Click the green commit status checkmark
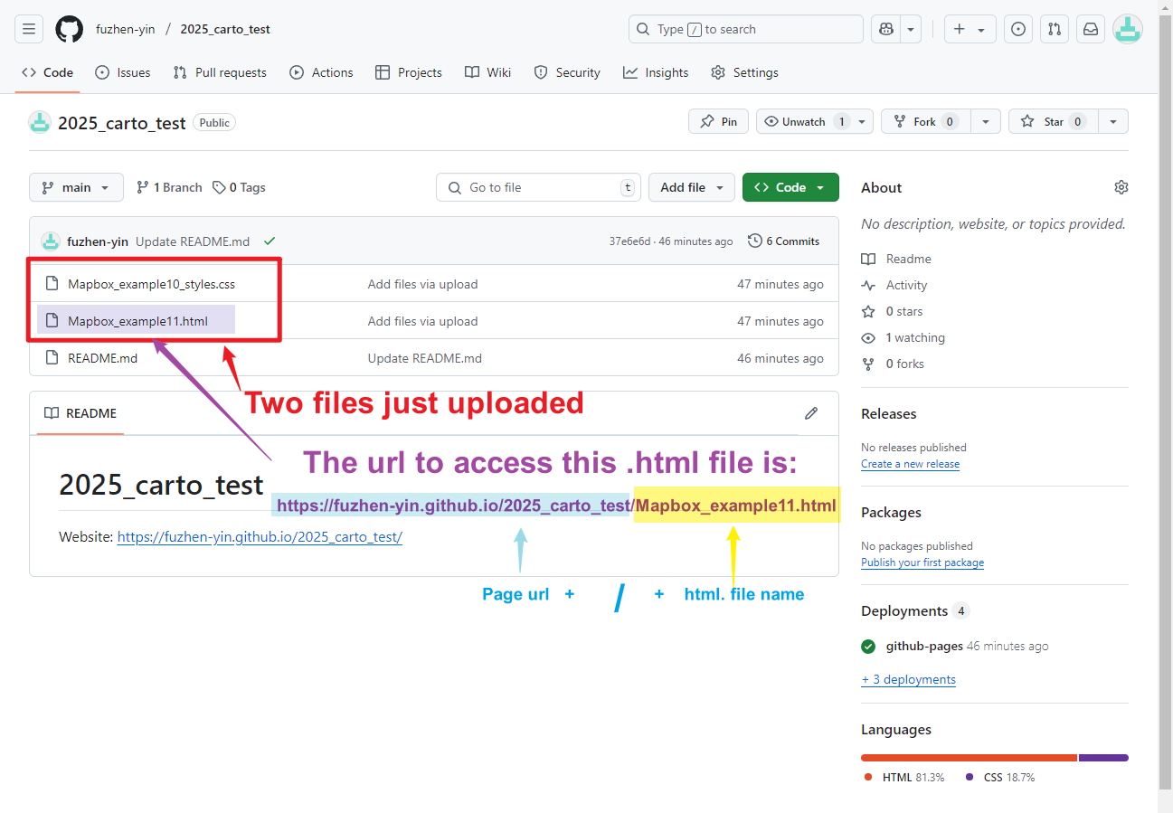The width and height of the screenshot is (1173, 813). [x=270, y=241]
